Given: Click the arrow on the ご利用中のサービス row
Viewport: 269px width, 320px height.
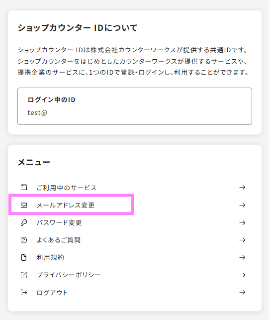Looking at the screenshot, I should 242,187.
